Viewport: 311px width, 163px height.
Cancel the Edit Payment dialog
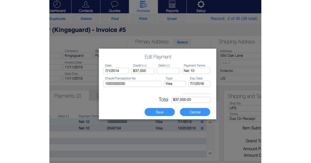coord(195,112)
